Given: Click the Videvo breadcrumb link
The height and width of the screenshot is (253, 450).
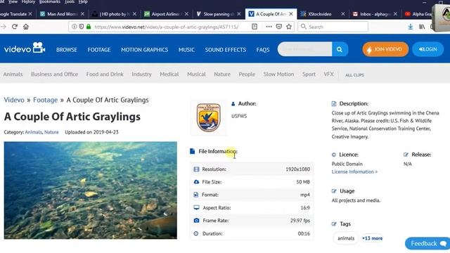Looking at the screenshot, I should pos(14,100).
